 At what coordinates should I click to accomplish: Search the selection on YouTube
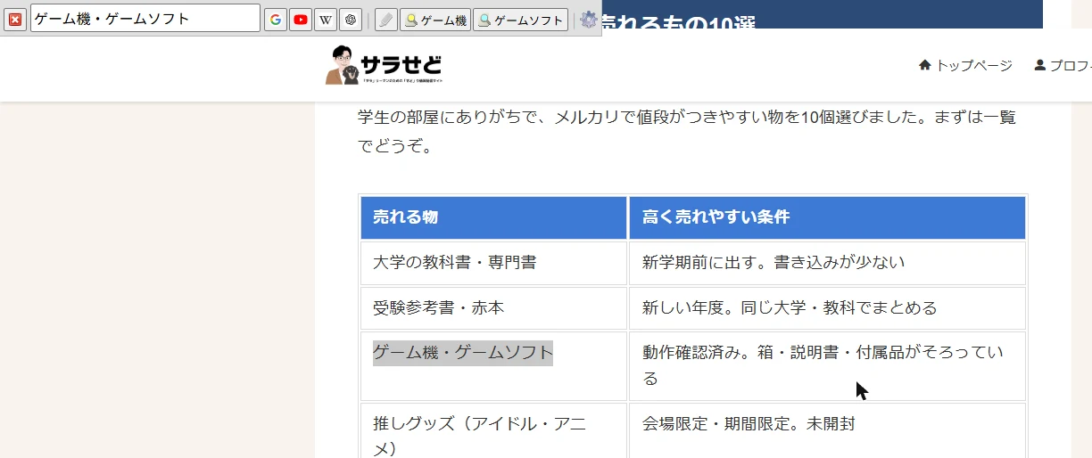click(x=301, y=20)
